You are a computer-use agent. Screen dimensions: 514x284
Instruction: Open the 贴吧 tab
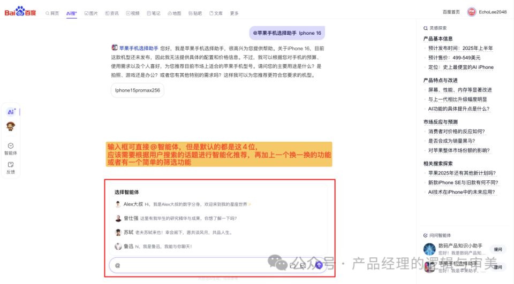click(195, 13)
